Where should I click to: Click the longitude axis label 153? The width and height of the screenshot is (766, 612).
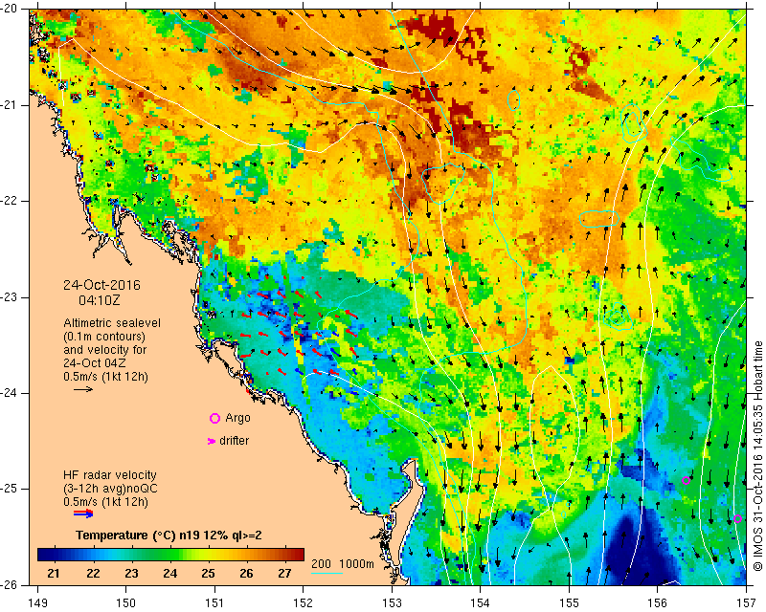392,602
